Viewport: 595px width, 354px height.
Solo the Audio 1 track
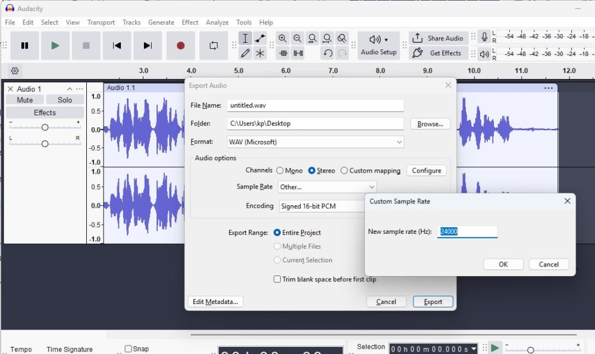pos(64,100)
